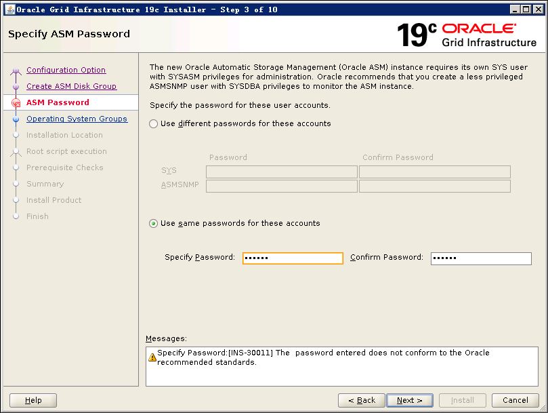This screenshot has width=548, height=413.
Task: Click the ASM Password error step icon
Action: tap(16, 103)
